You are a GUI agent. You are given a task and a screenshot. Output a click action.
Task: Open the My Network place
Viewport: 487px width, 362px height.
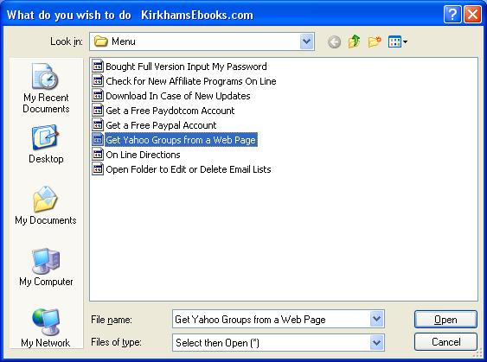click(x=46, y=327)
